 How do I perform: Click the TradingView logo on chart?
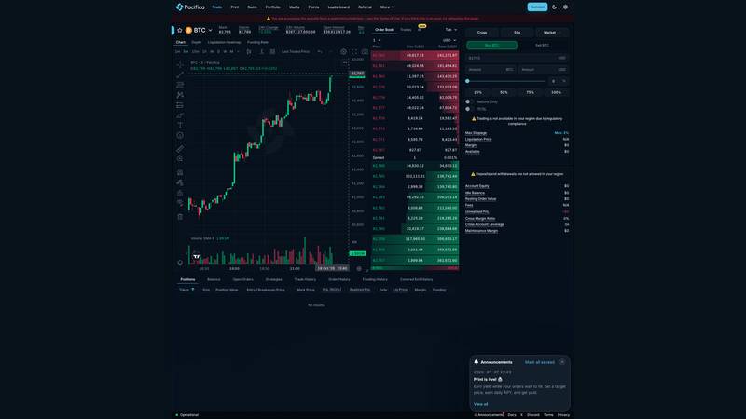(196, 257)
